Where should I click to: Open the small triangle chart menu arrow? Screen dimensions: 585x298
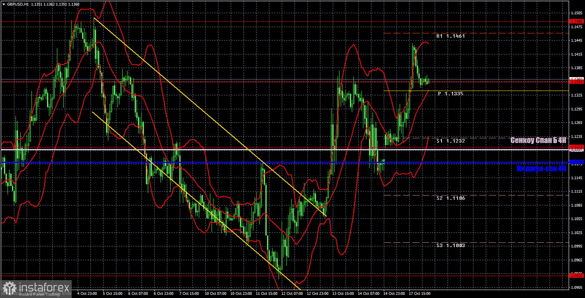pyautogui.click(x=4, y=4)
